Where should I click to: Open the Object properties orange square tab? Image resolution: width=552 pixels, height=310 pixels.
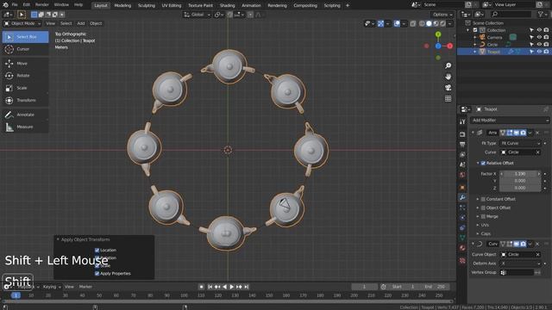(x=462, y=188)
